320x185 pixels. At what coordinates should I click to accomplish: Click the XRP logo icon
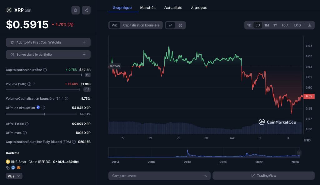[x=9, y=10]
